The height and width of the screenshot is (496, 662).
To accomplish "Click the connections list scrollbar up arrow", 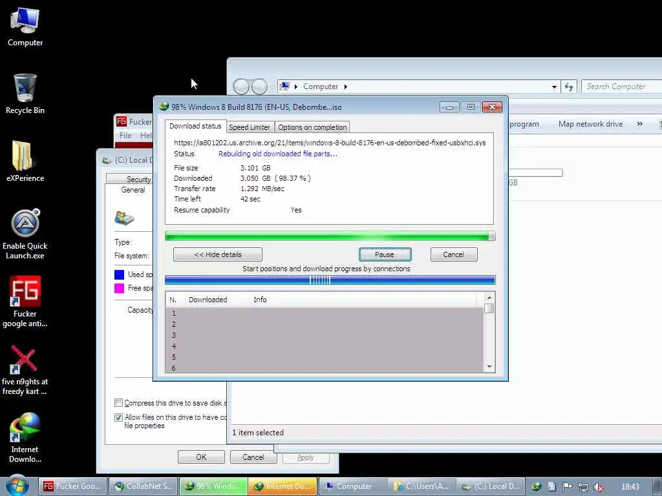I will [x=489, y=298].
